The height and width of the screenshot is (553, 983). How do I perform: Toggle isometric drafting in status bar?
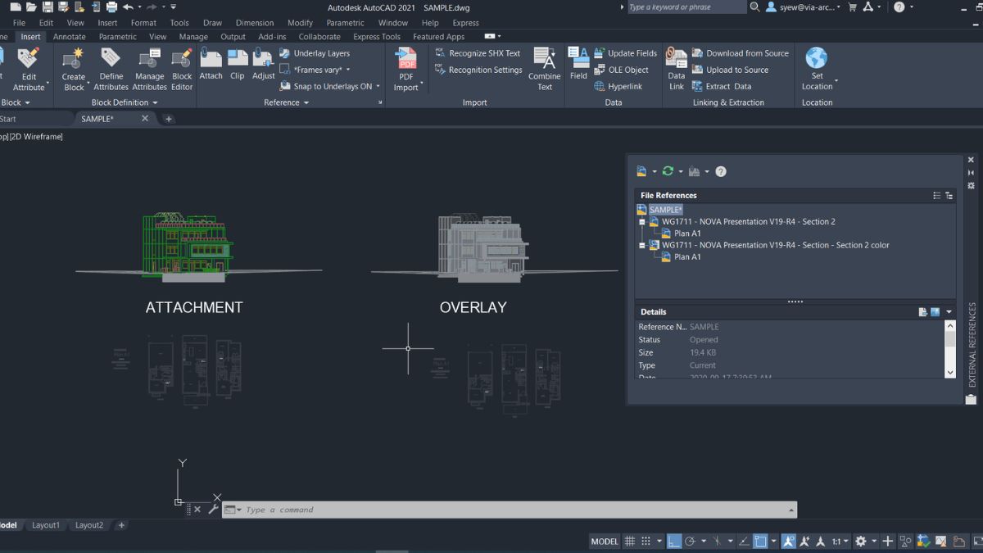[716, 542]
